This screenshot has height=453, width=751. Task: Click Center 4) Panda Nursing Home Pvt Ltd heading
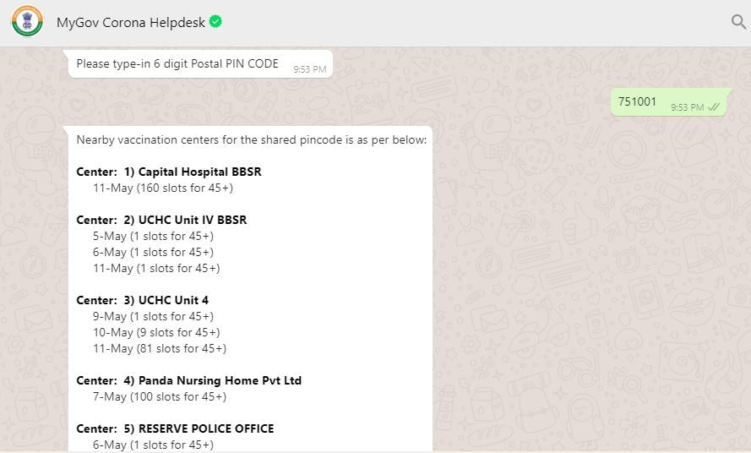pos(189,380)
